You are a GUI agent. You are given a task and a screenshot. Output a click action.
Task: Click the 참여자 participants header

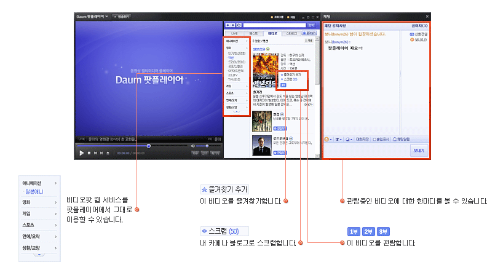419,26
